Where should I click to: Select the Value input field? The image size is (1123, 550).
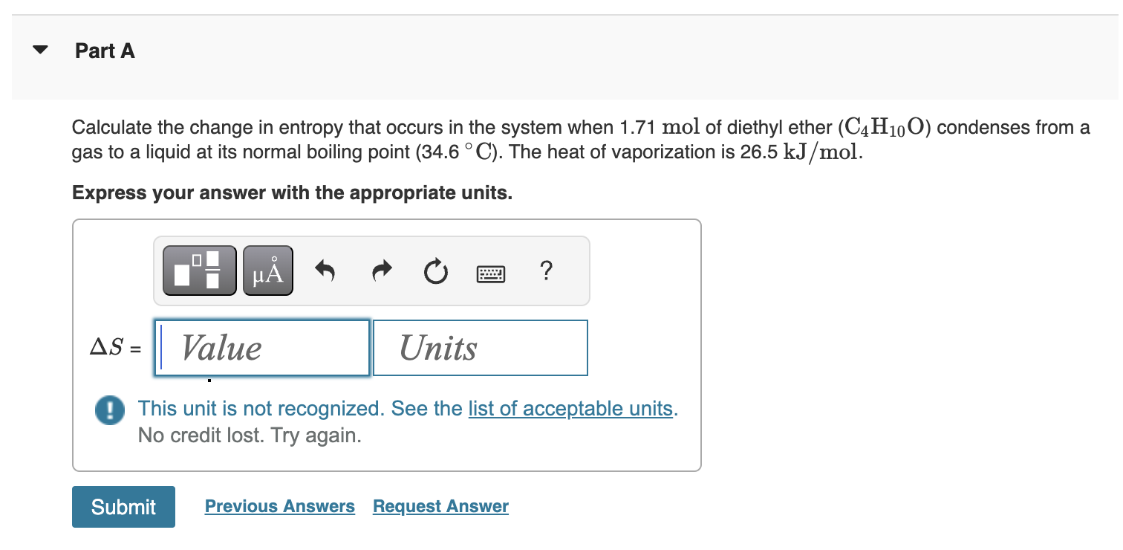tap(261, 347)
